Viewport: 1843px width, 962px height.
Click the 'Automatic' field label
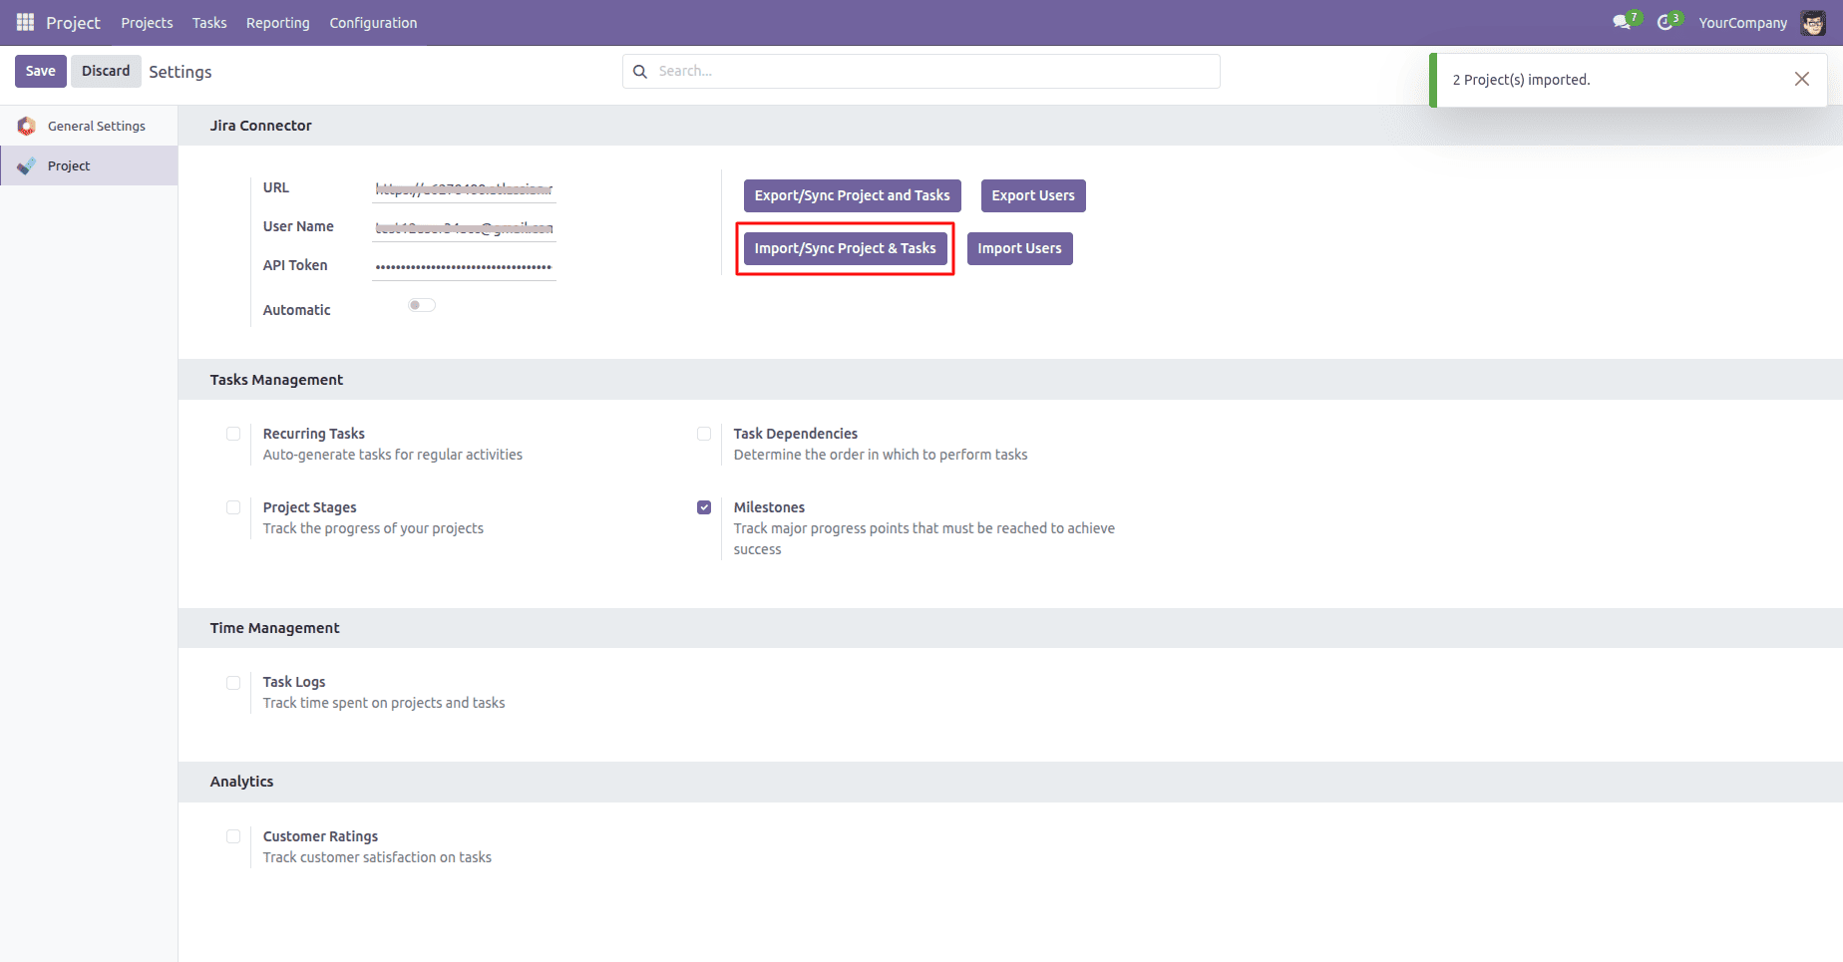[296, 310]
